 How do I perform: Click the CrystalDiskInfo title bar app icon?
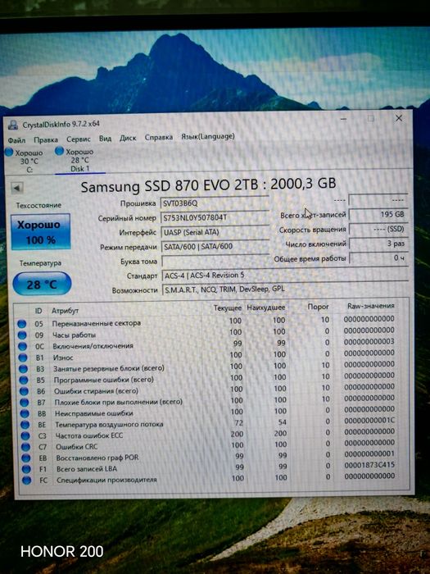click(13, 125)
